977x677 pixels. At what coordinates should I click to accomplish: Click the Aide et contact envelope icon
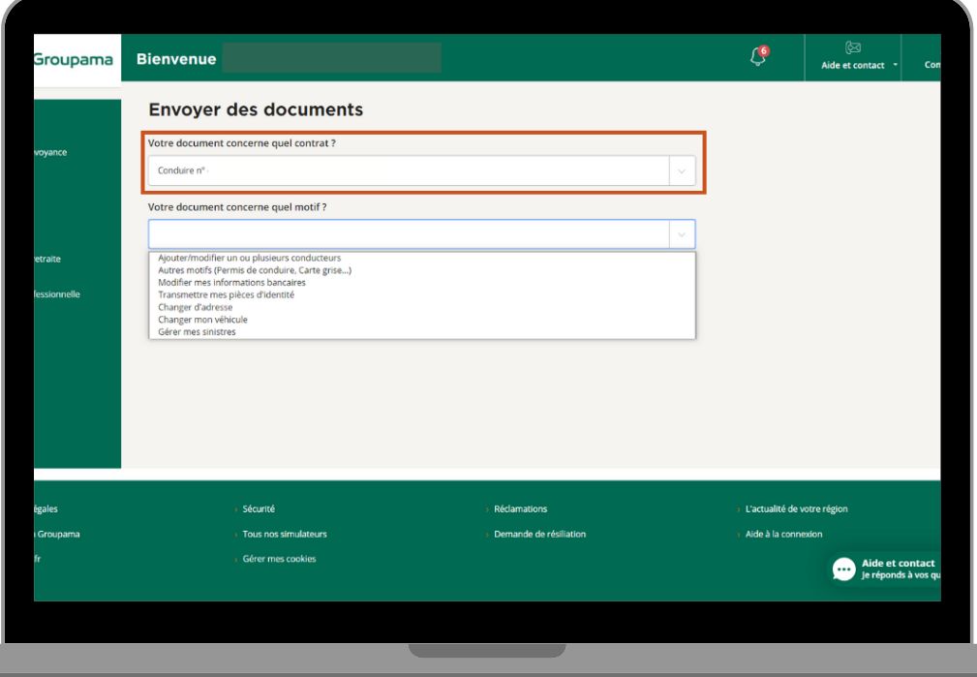(852, 47)
